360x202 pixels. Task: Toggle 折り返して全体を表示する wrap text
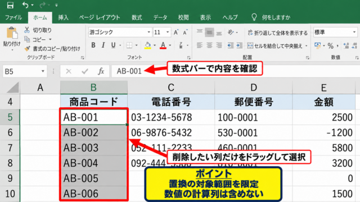(277, 33)
